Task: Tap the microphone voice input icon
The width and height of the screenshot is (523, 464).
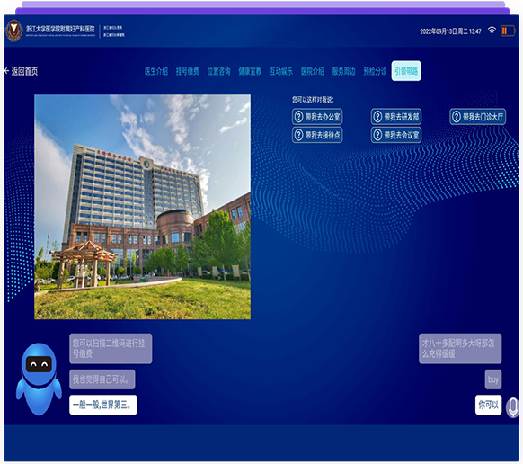Action: point(512,407)
